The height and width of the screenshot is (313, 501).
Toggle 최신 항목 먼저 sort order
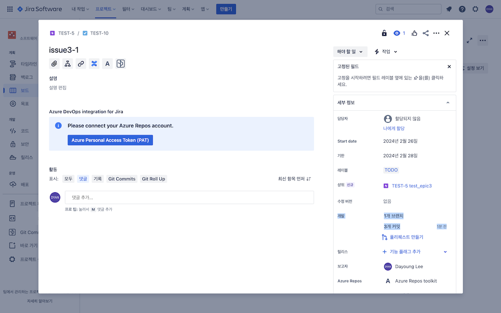[294, 179]
